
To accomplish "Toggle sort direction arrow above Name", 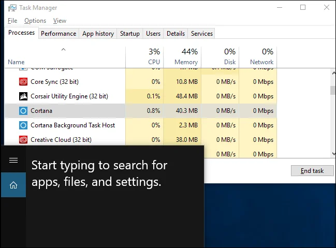I will coord(63,50).
